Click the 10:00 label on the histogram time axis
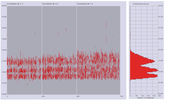175x102 pixels. [x=161, y=72]
